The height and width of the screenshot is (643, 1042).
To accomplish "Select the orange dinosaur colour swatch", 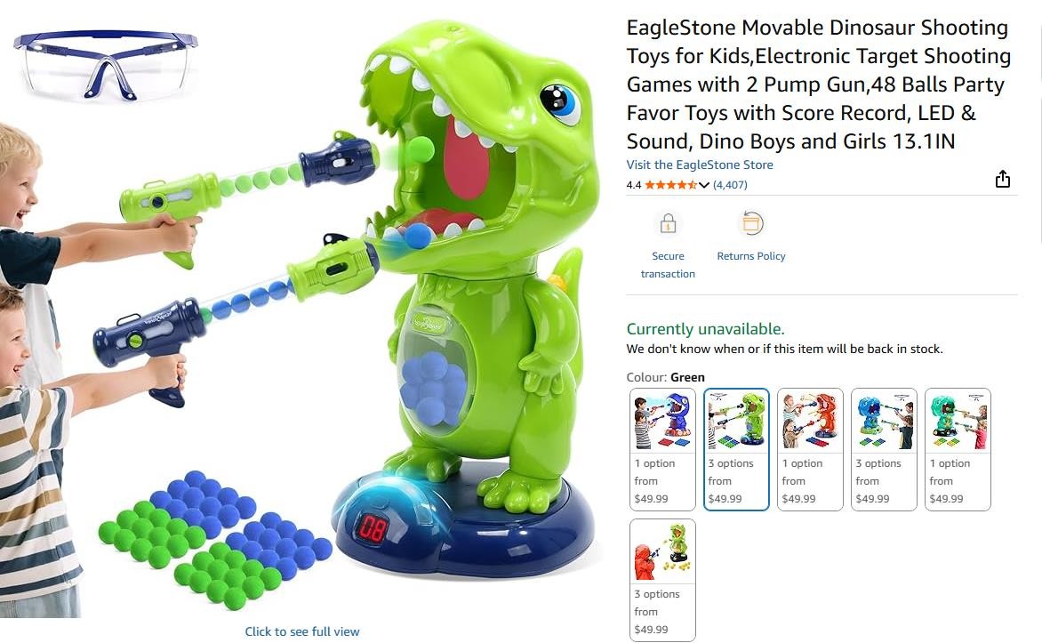I will [x=810, y=449].
